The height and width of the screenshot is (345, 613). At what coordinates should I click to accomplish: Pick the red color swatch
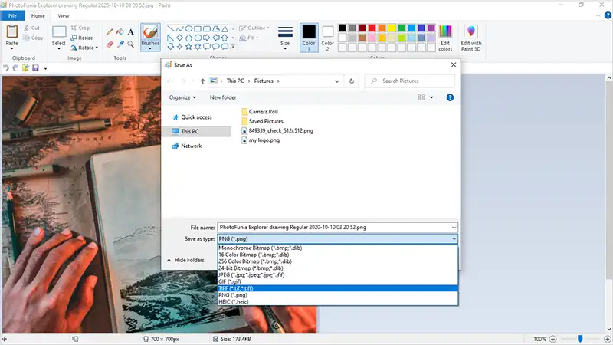(372, 28)
